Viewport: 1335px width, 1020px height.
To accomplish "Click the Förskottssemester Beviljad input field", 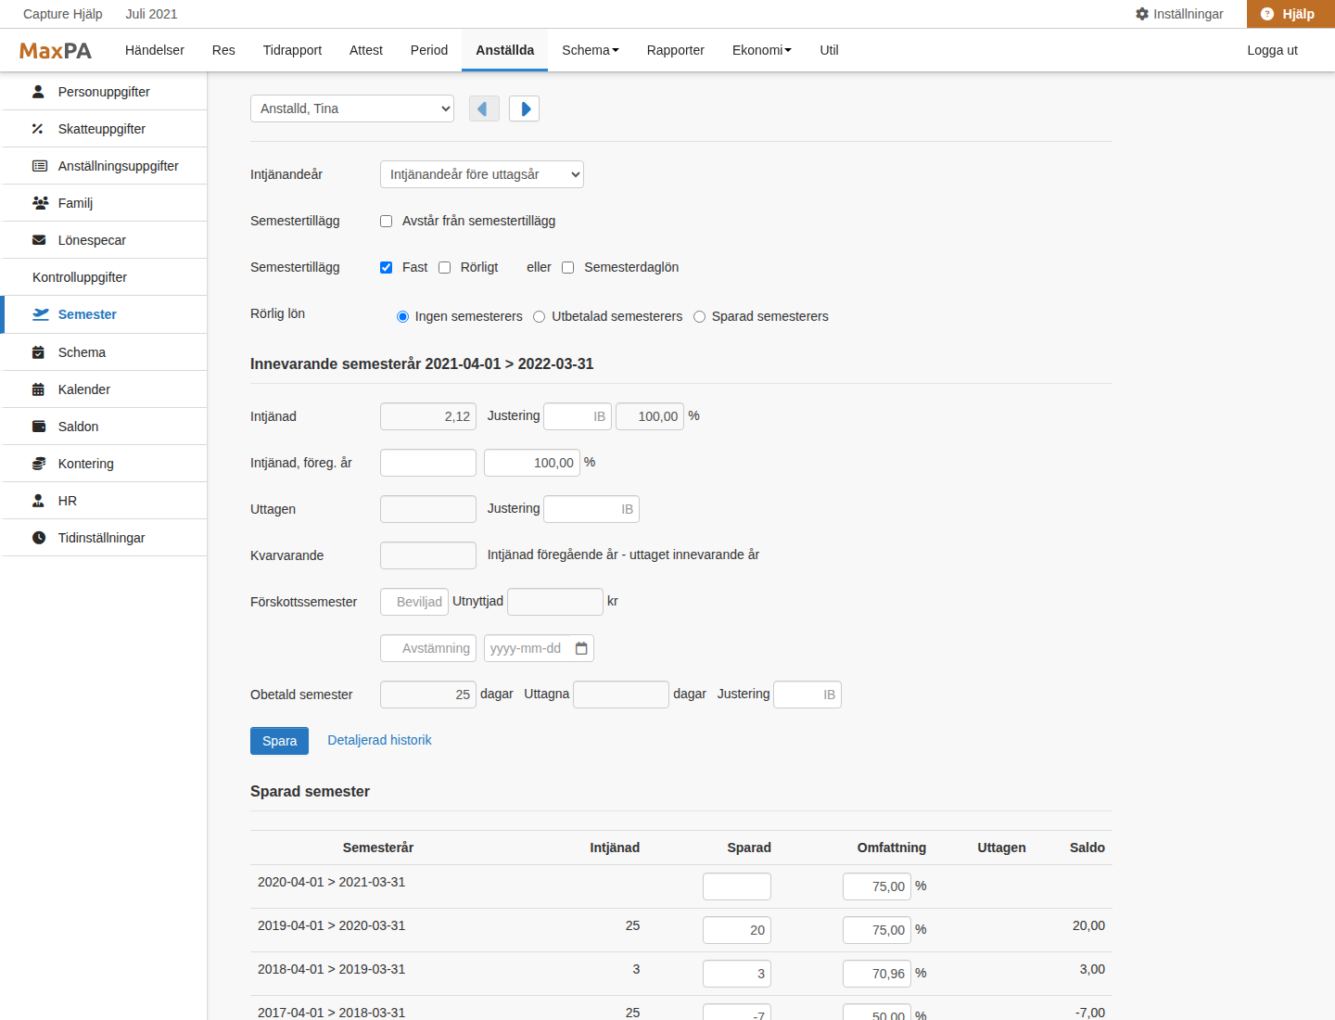I will pos(414,602).
